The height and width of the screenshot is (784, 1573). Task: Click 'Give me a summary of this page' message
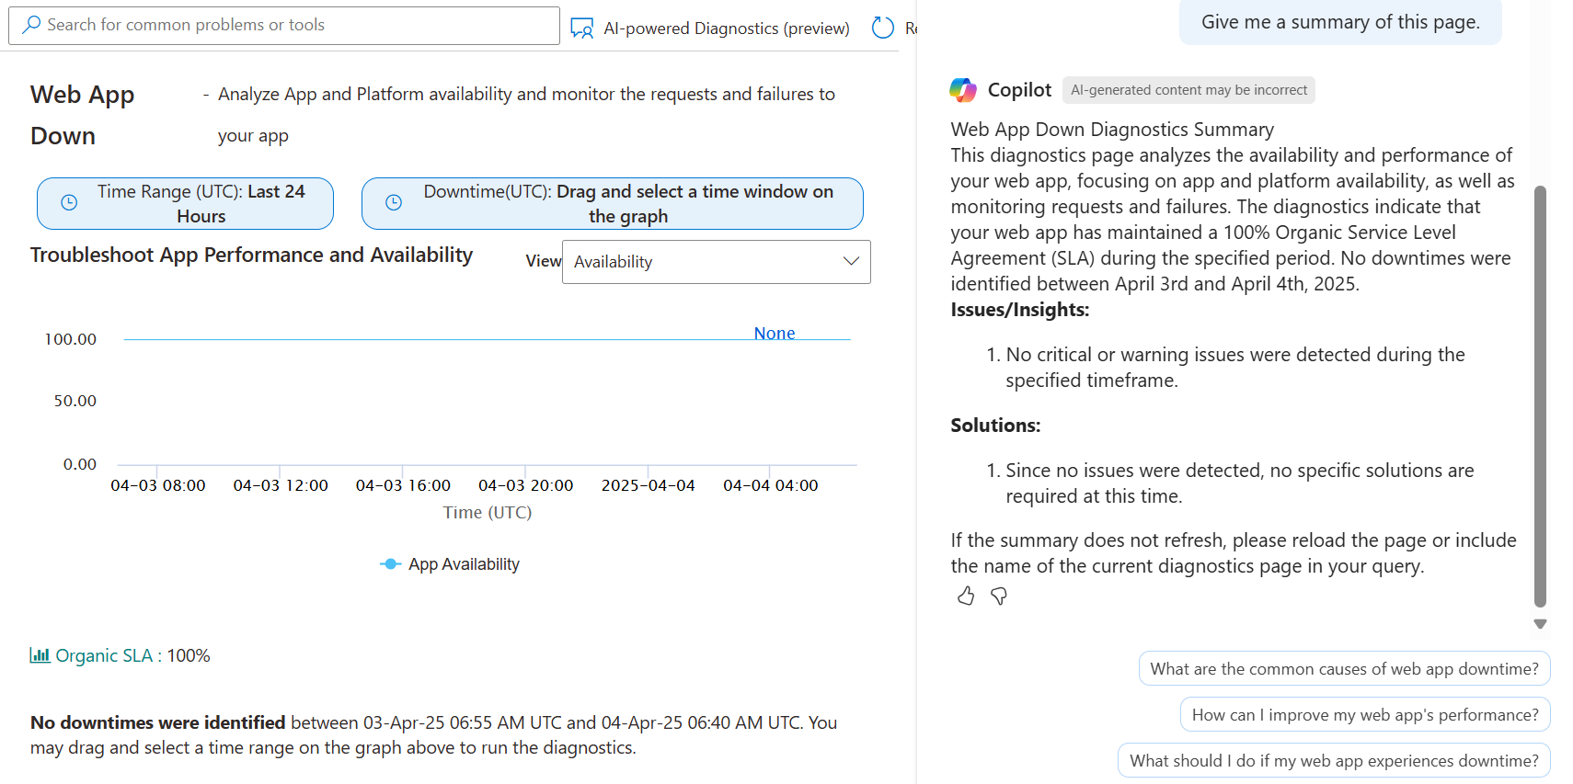click(1340, 22)
